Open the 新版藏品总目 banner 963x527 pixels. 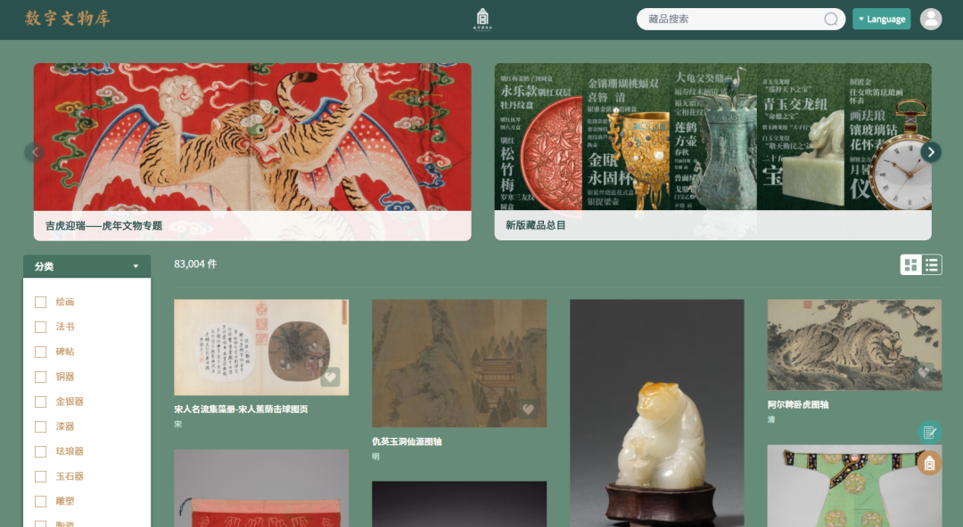(x=713, y=151)
